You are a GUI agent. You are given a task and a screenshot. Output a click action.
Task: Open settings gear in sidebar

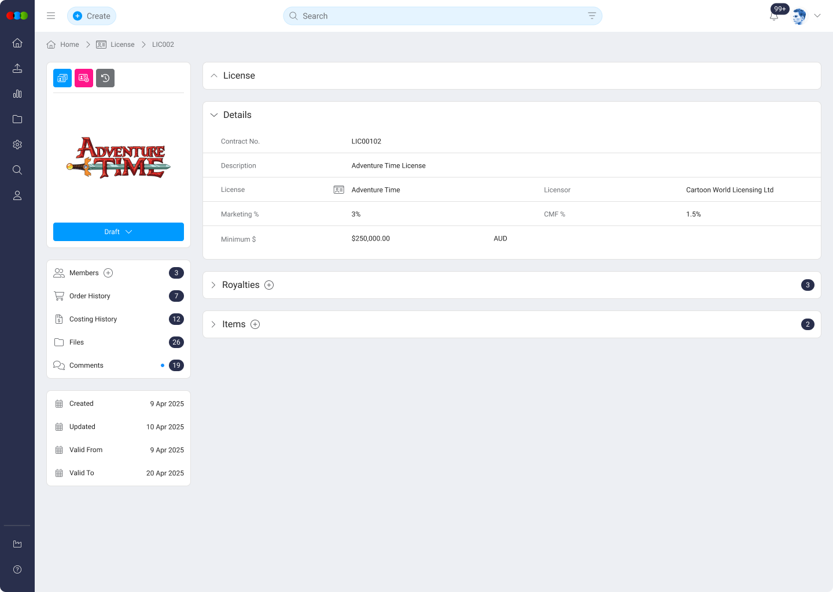pyautogui.click(x=17, y=145)
